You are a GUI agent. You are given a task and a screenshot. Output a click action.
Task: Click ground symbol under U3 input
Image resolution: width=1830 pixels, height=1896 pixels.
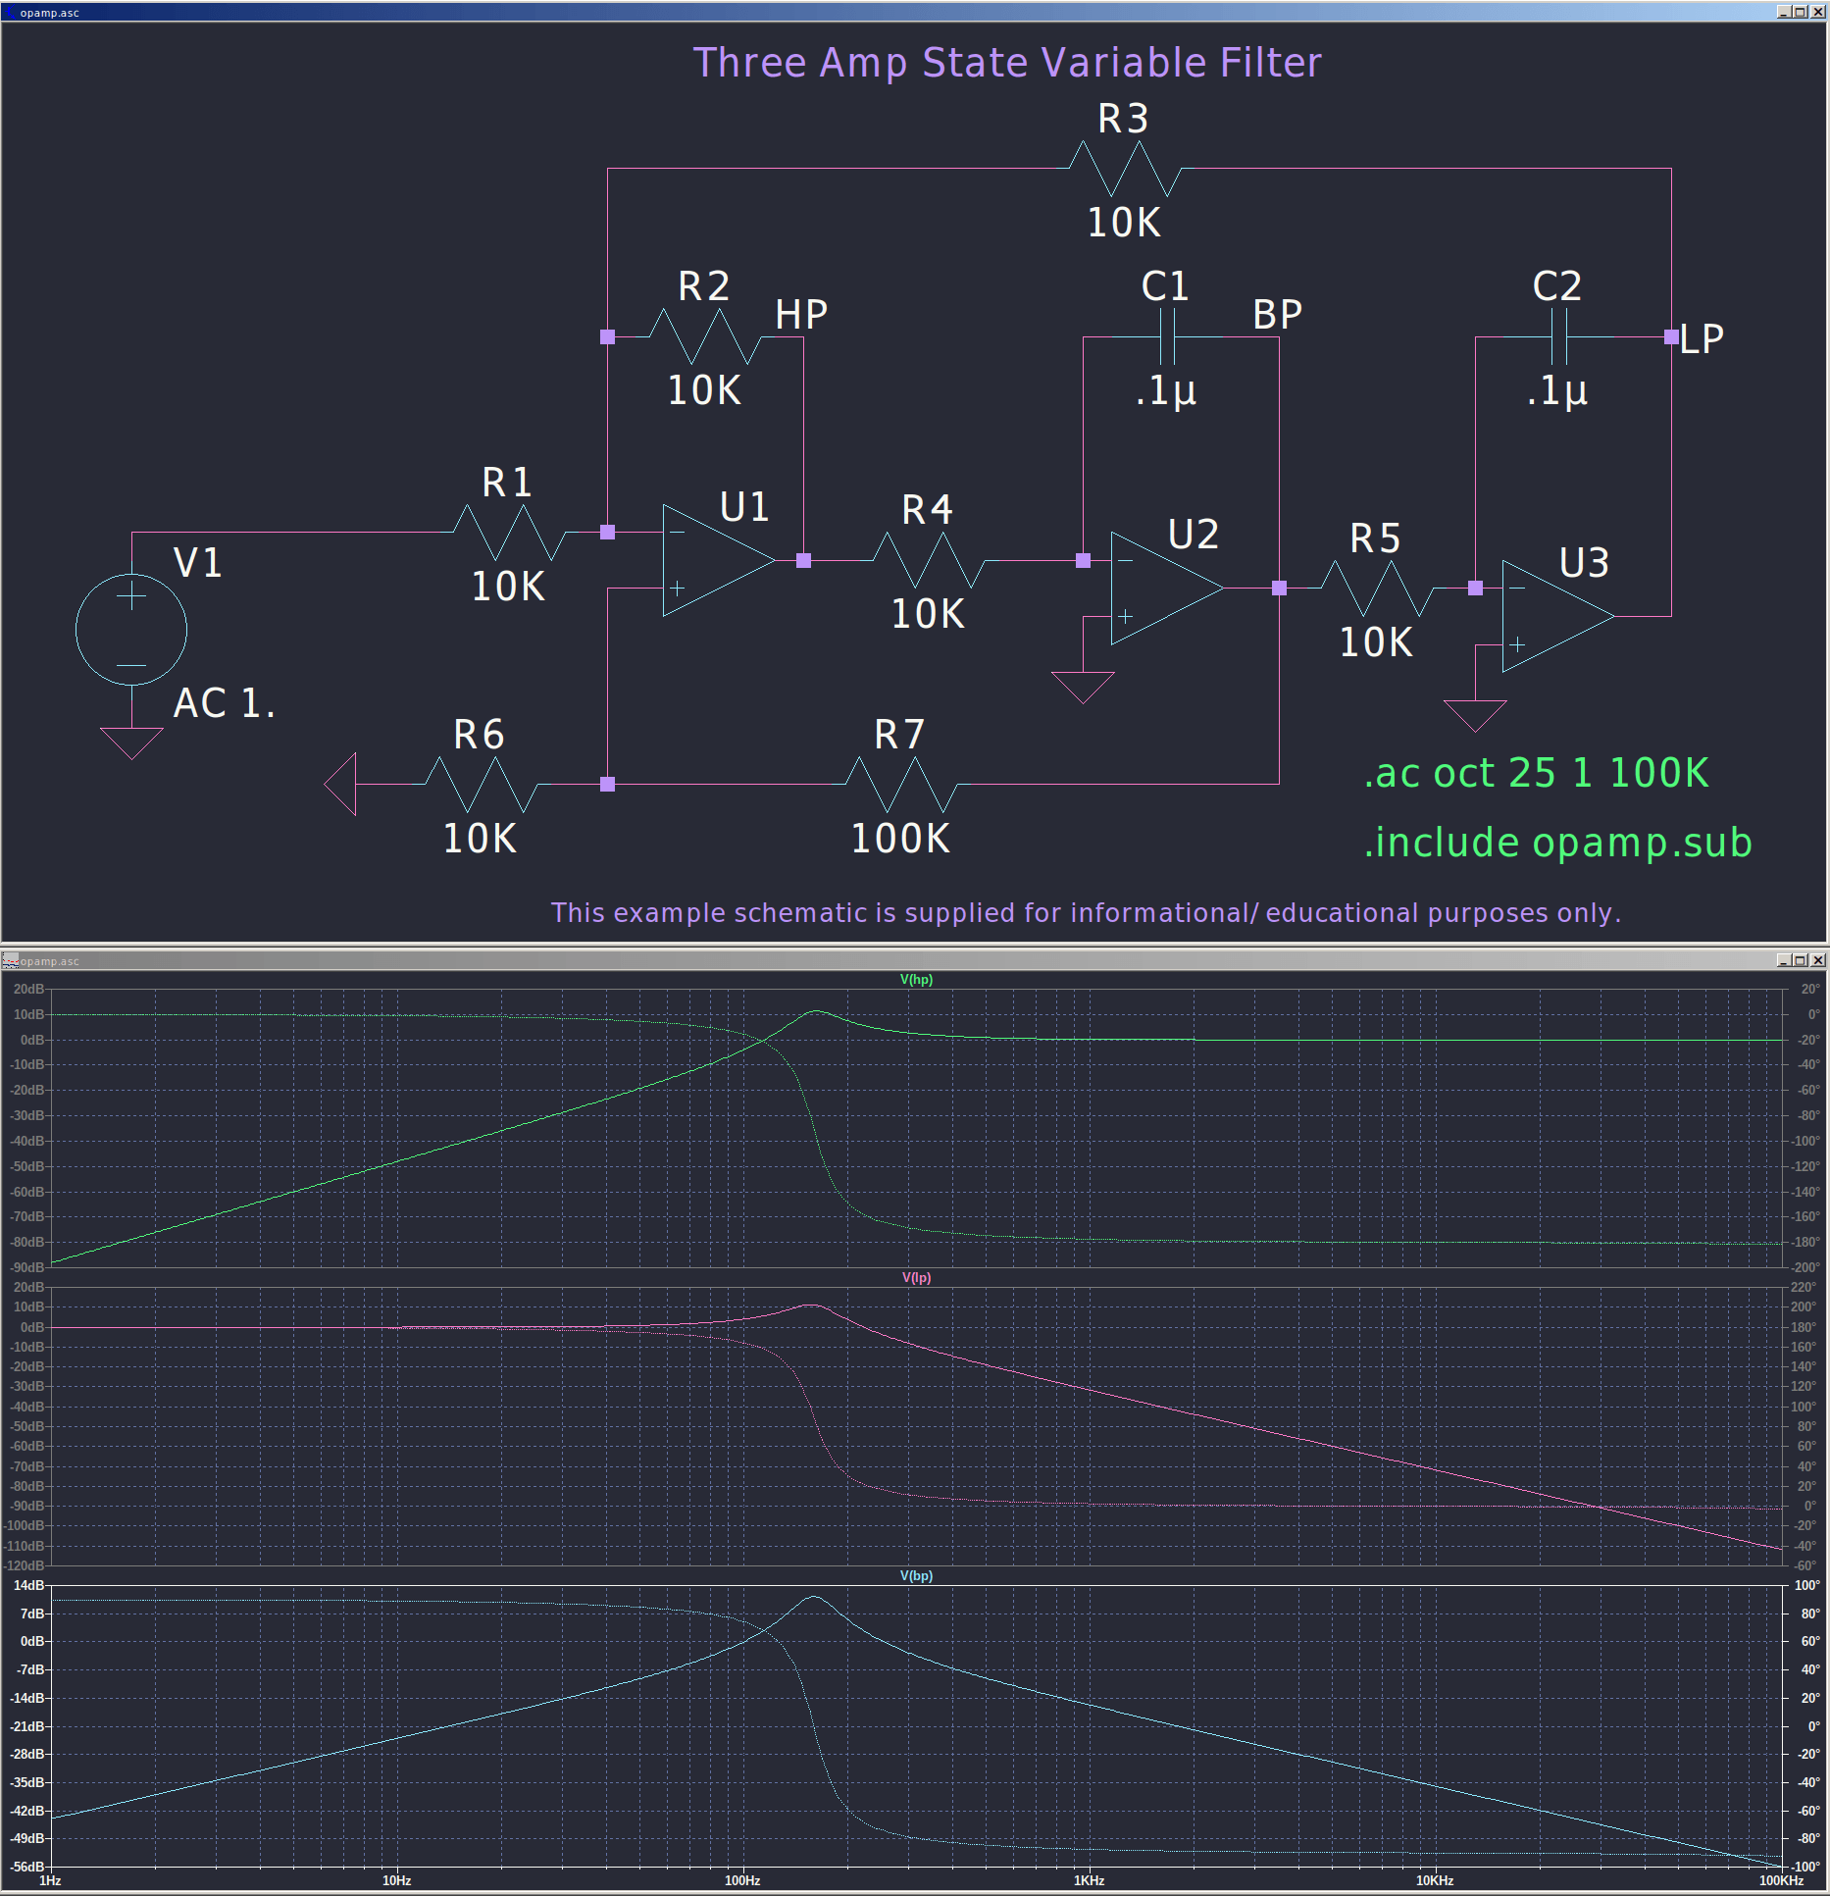tap(1475, 715)
